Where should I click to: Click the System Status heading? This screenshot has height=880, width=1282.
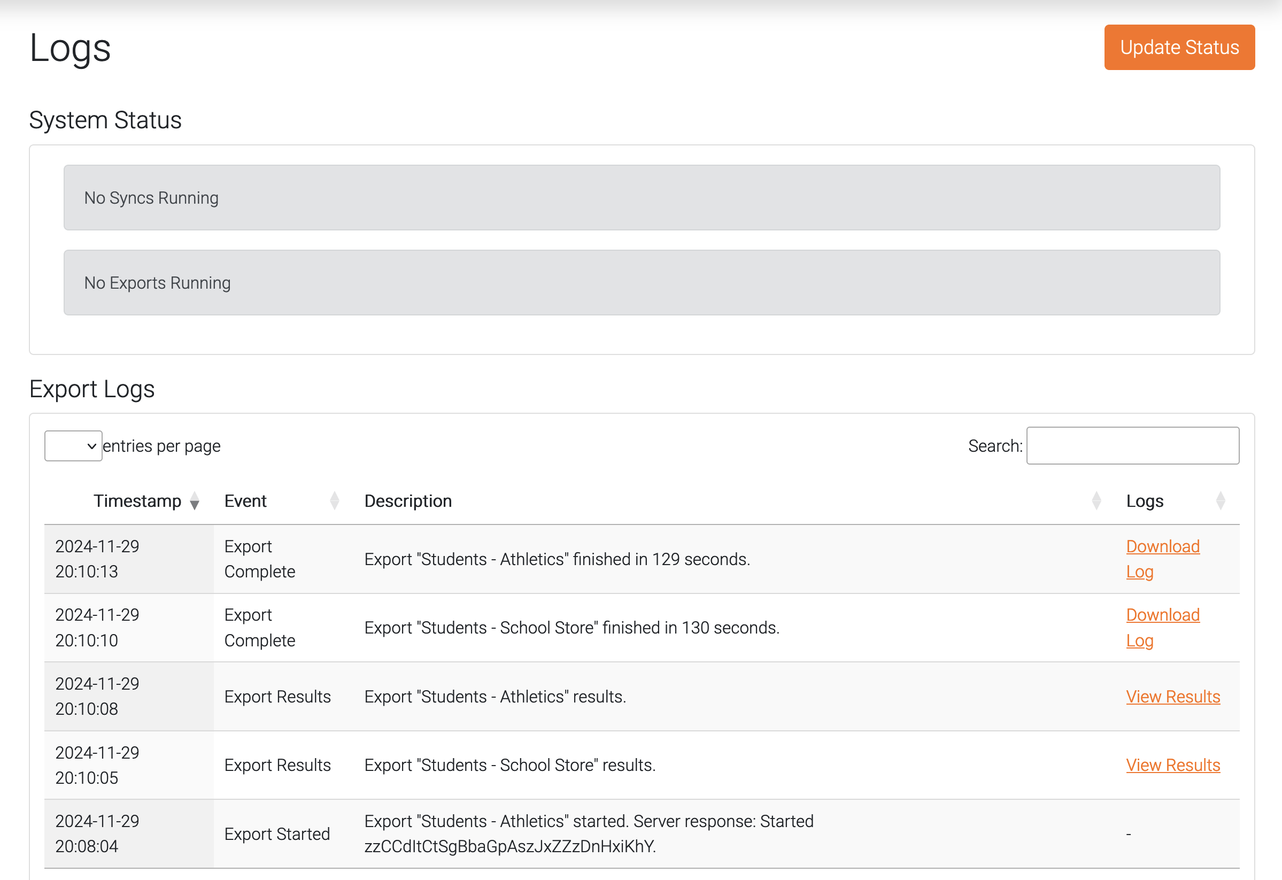point(105,120)
